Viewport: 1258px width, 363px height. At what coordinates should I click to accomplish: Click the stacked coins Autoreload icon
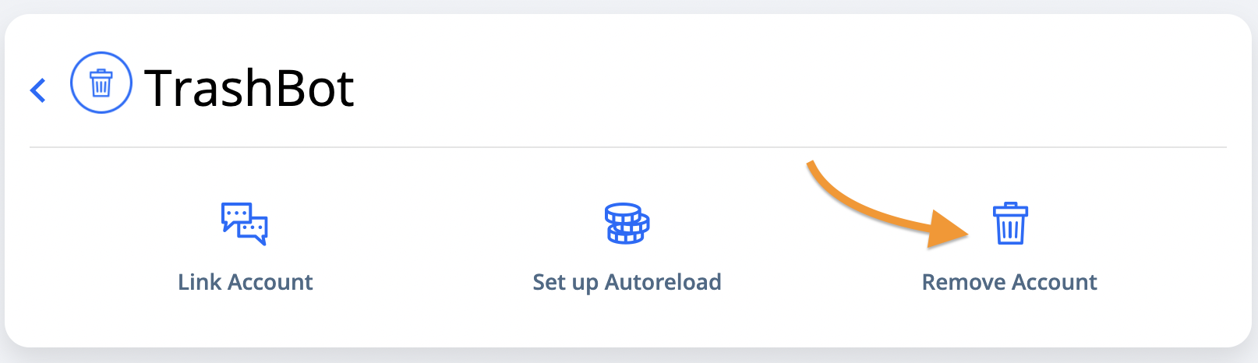627,224
